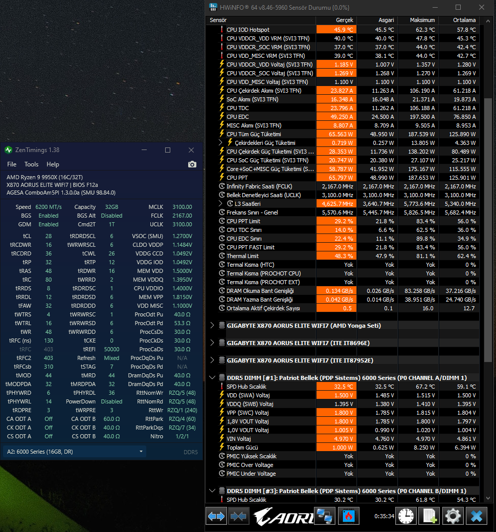Click the 6200 MT/s speed value in ZenTimings
Viewport: 496px width, 532px height.
tap(49, 207)
